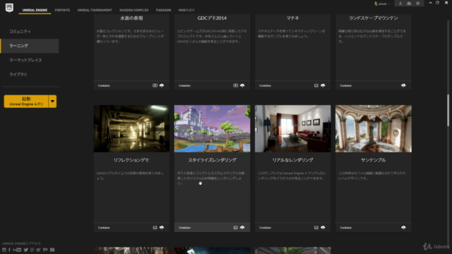
Task: Open the N-shaped social icon
Action: [52, 250]
